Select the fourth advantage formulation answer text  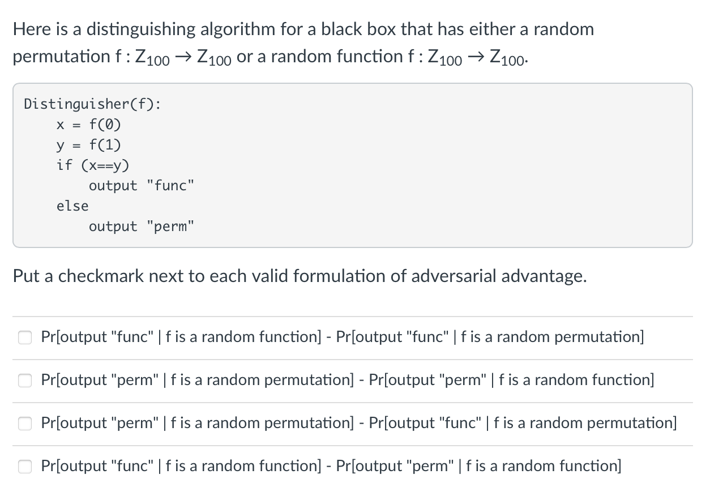pos(330,465)
